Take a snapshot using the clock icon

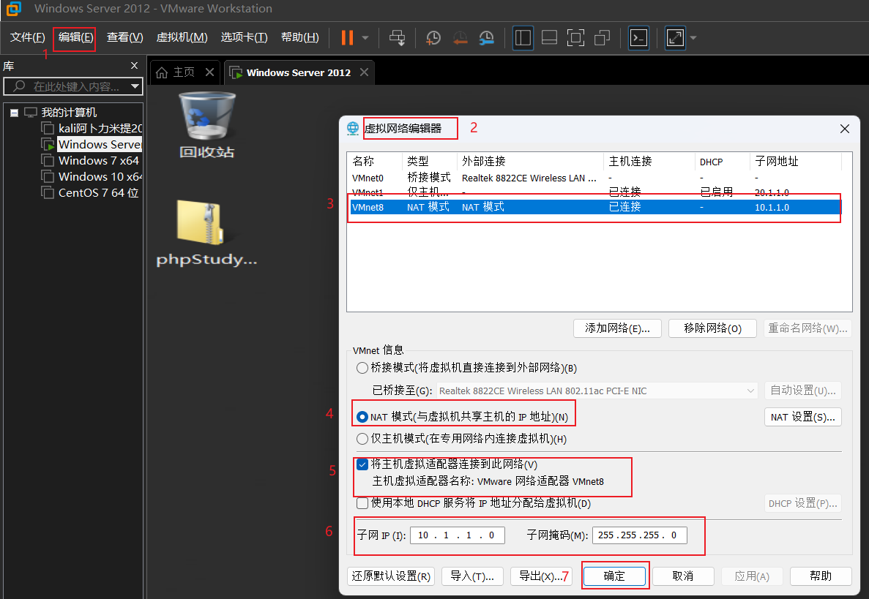(433, 37)
